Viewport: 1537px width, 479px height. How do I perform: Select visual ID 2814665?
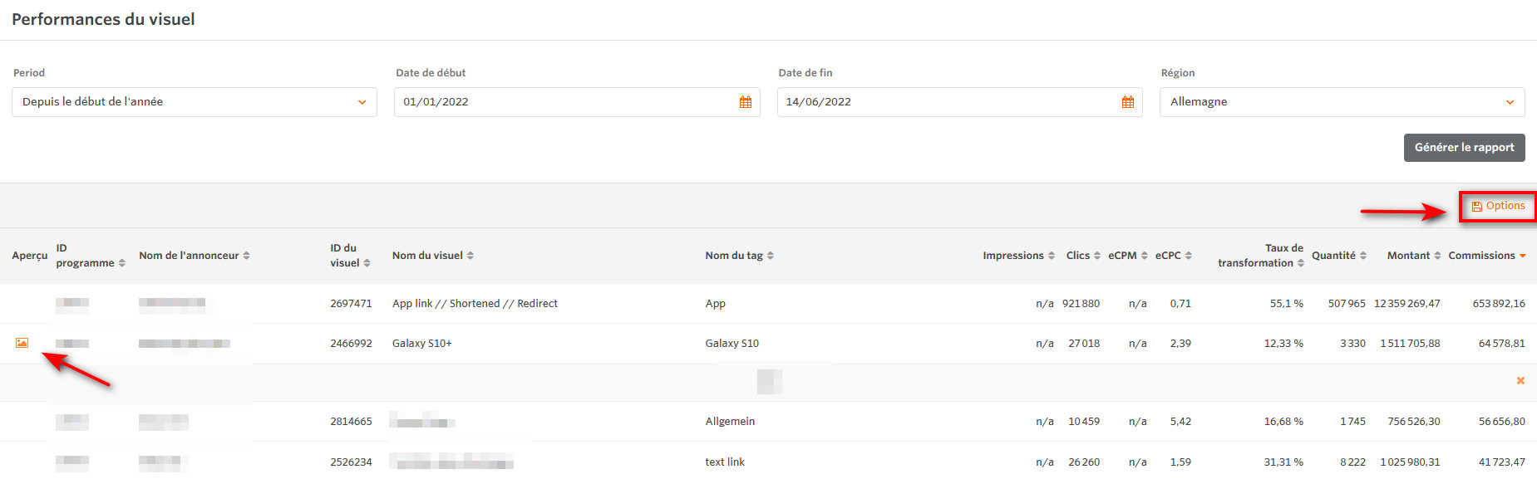(351, 422)
